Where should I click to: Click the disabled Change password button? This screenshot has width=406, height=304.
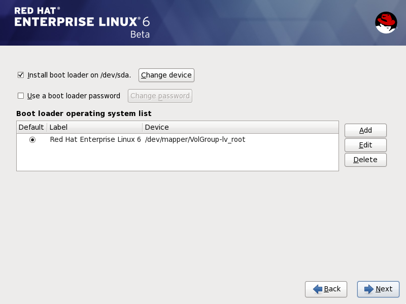pos(159,96)
